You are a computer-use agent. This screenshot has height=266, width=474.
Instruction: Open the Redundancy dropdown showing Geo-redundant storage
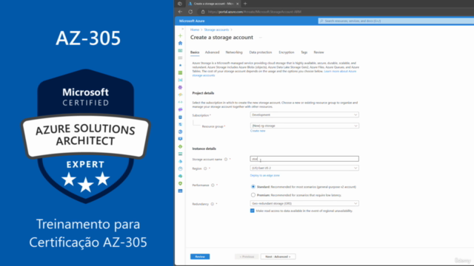coord(304,204)
